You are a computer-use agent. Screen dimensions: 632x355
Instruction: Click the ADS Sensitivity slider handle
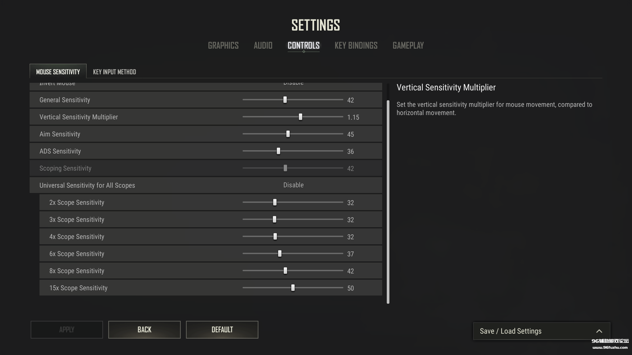[x=278, y=151]
